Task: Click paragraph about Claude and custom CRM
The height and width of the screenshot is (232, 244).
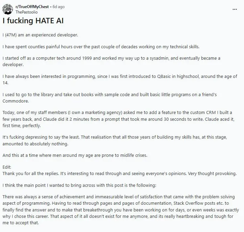Action: point(118,119)
